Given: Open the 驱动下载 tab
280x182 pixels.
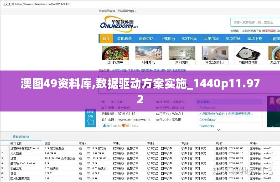Looking at the screenshot, I should [254, 39].
